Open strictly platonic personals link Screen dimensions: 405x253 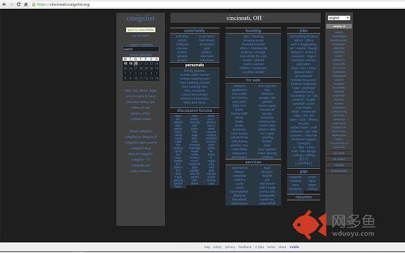pyautogui.click(x=194, y=71)
